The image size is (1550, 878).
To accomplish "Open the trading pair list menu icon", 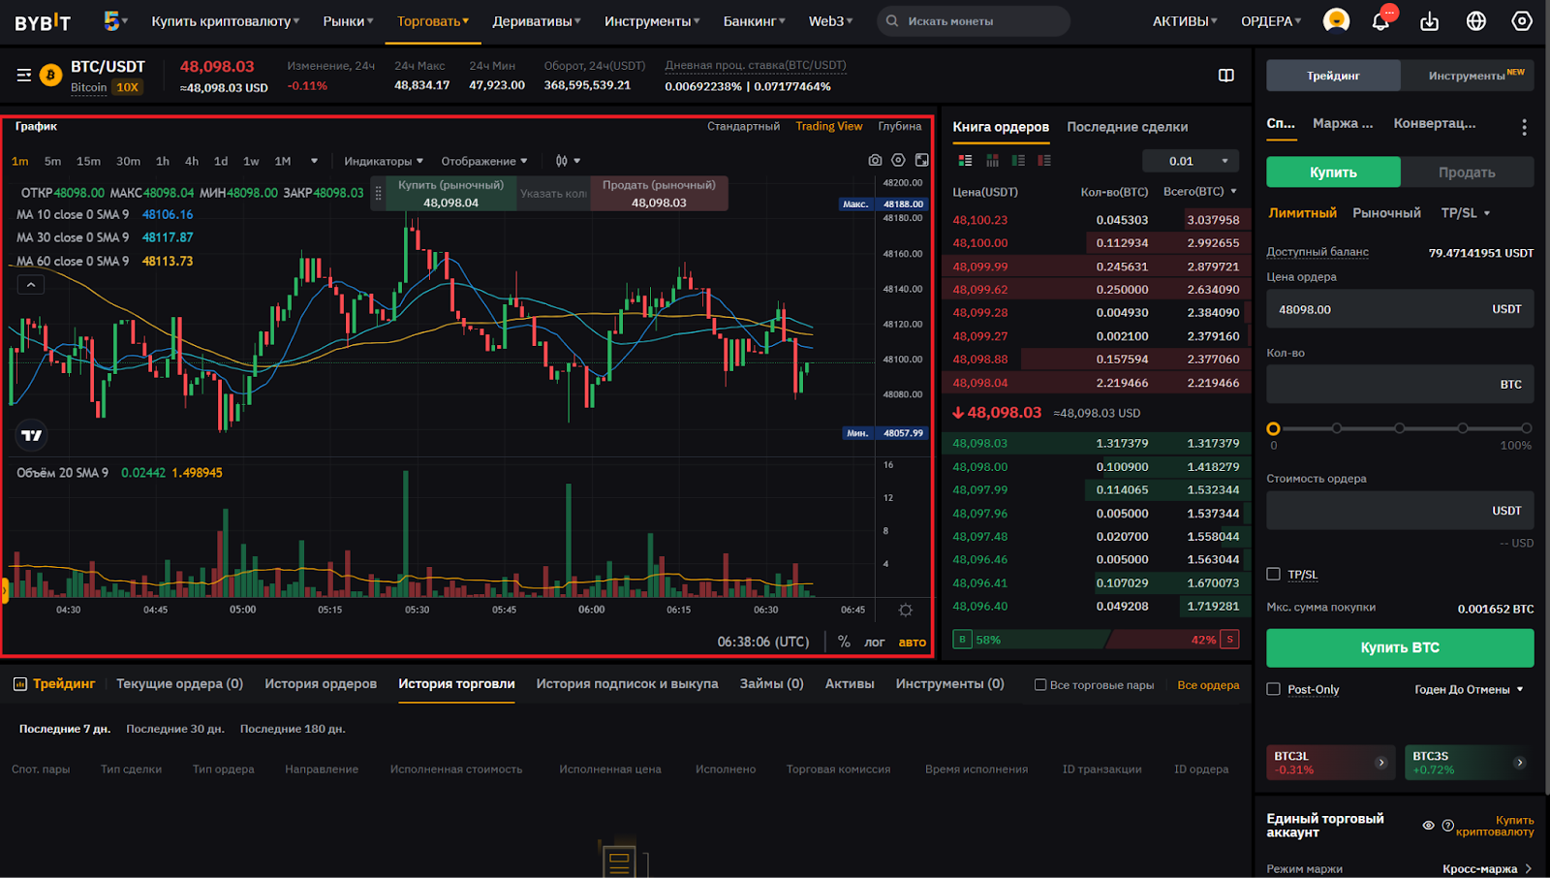I will coord(23,75).
